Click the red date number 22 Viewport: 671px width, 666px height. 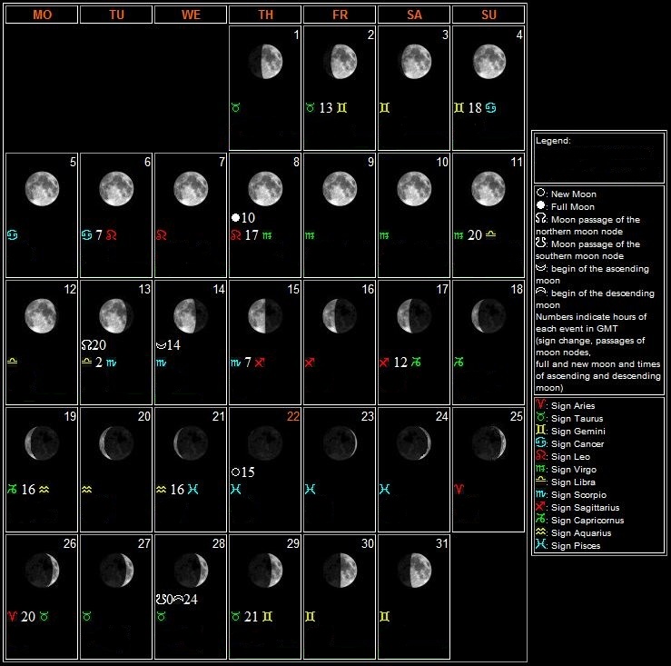point(292,416)
